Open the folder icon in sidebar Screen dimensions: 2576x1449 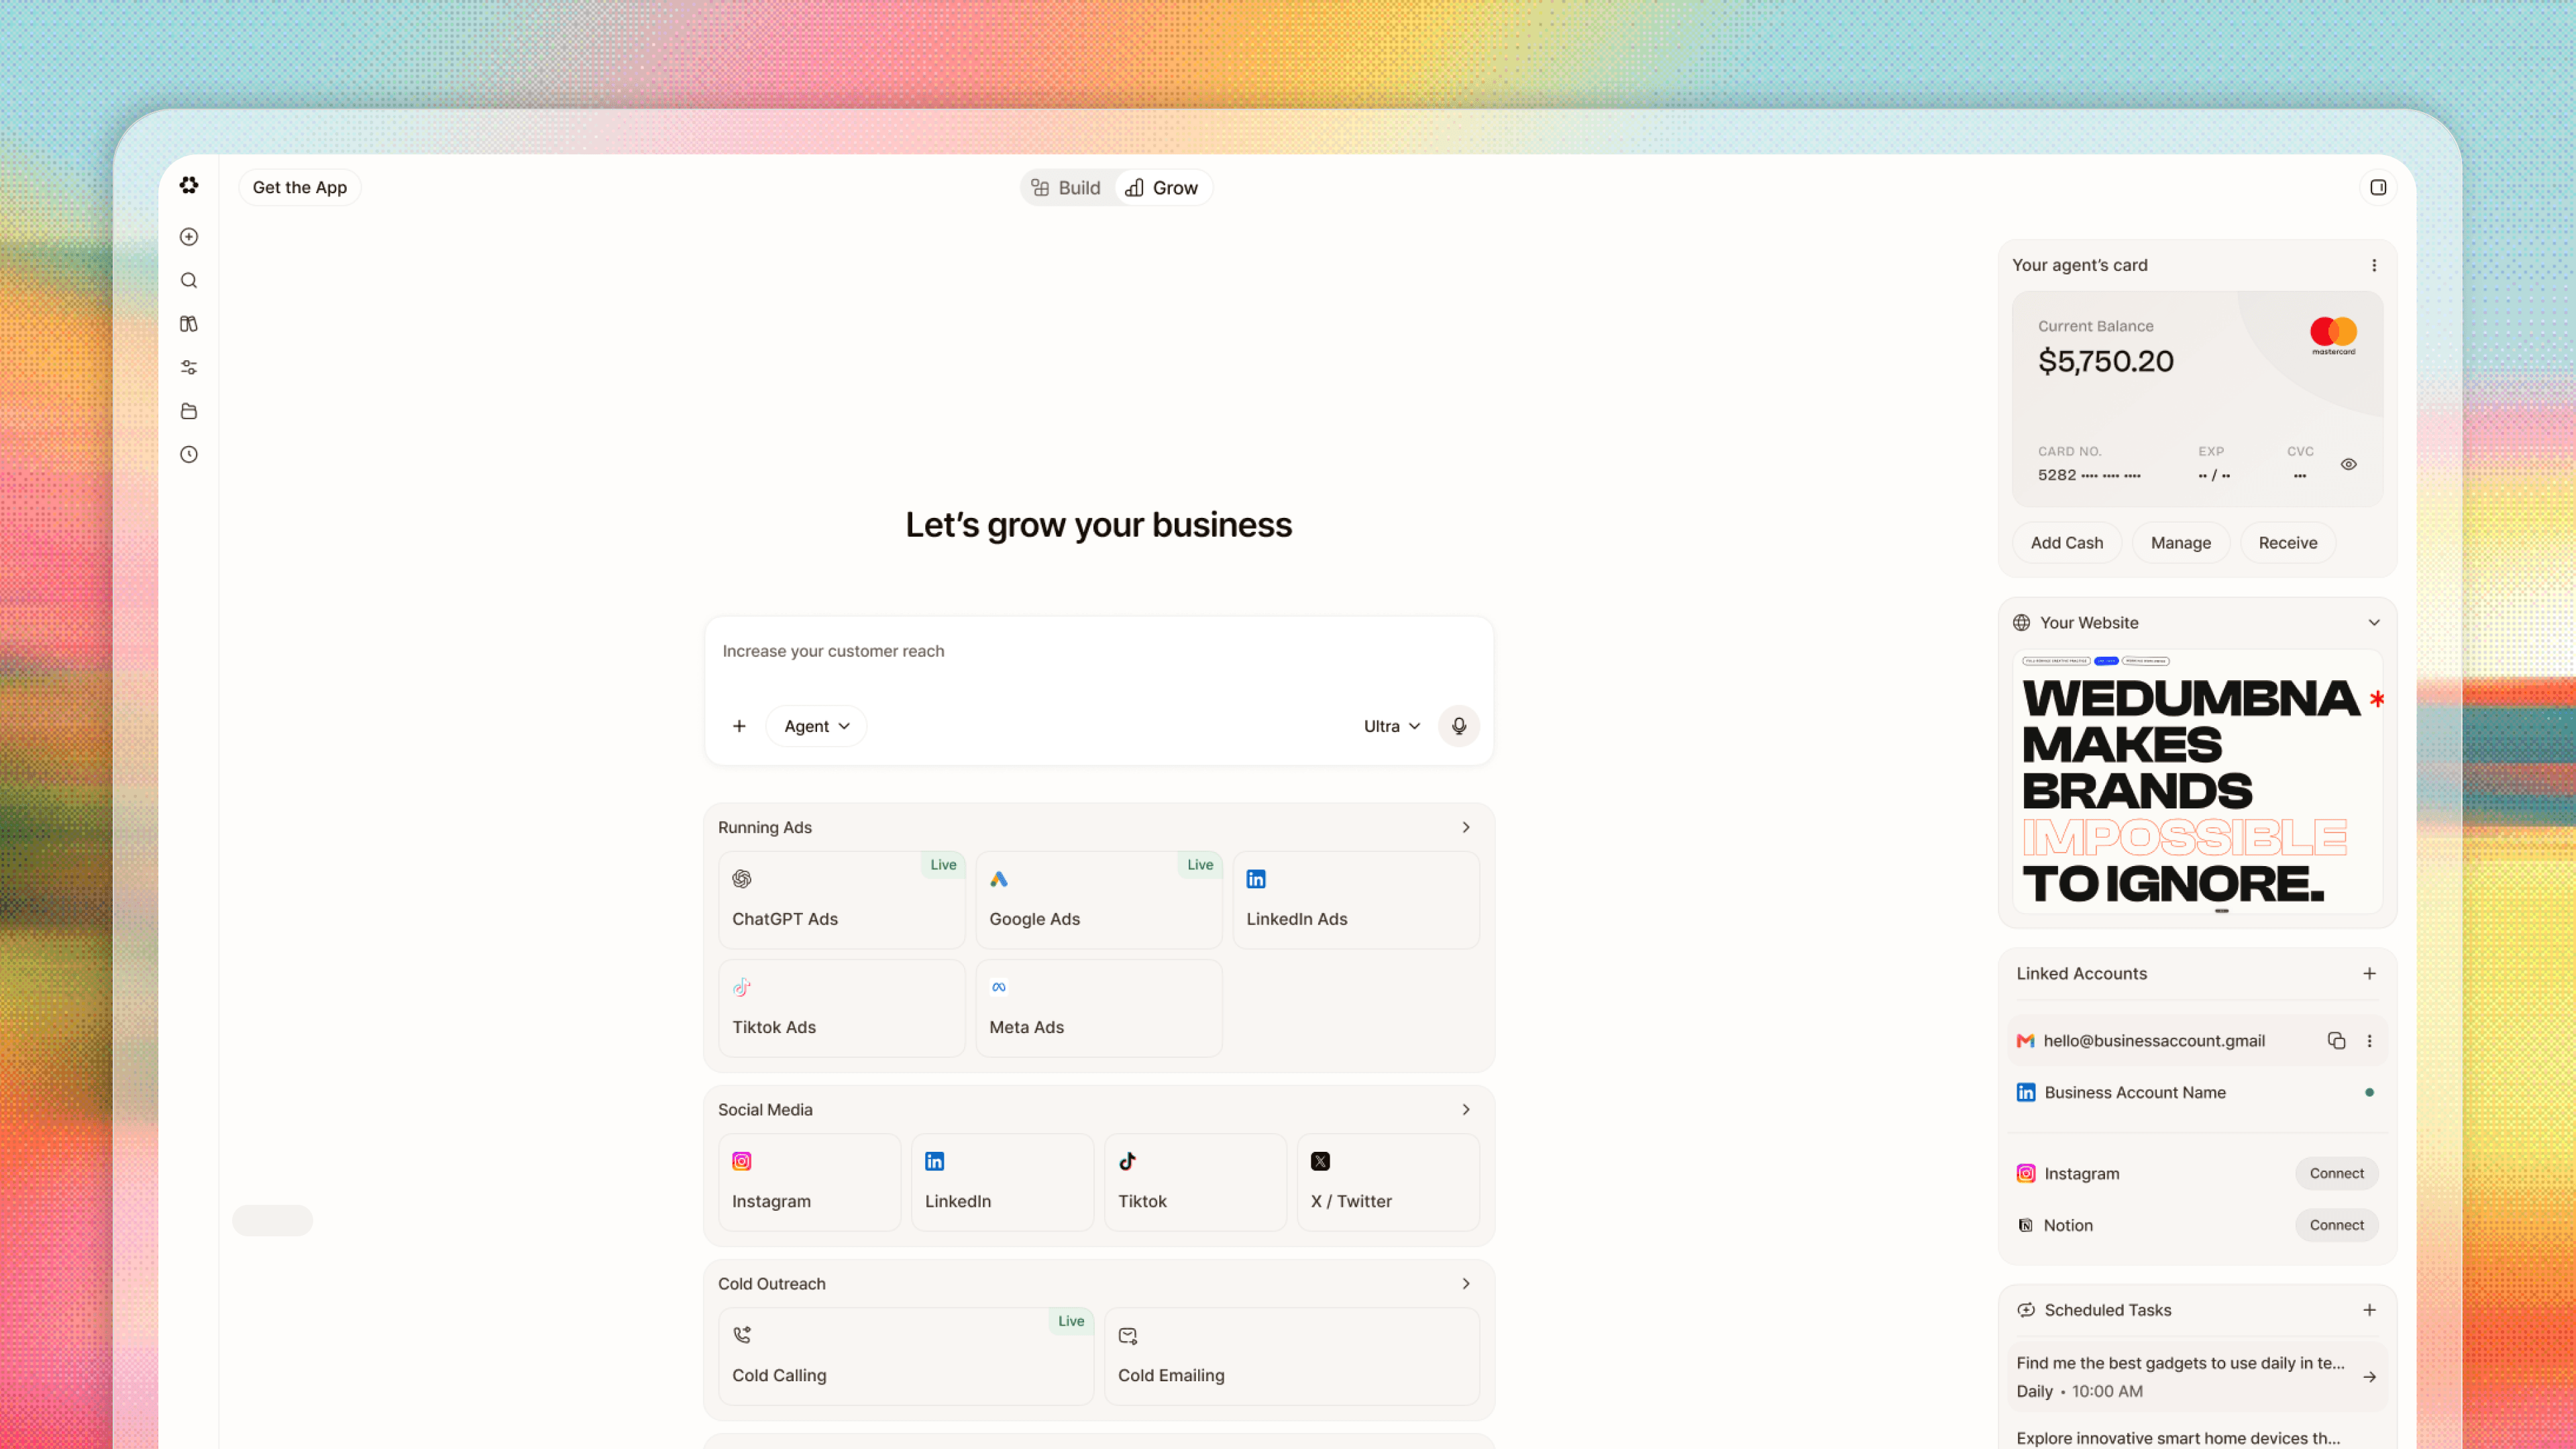(189, 411)
